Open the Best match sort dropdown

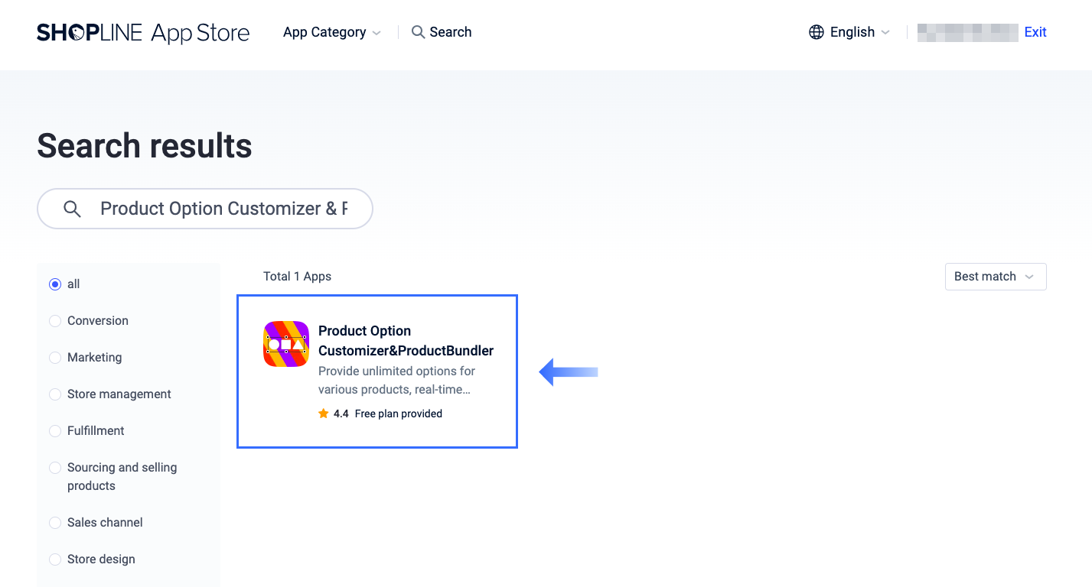994,277
